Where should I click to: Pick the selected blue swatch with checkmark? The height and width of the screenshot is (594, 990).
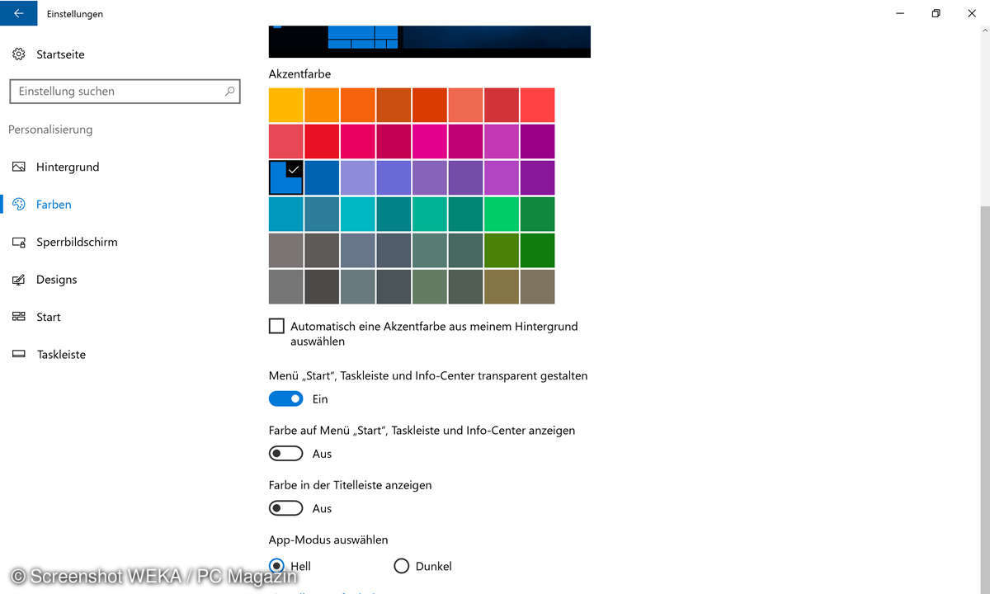point(286,177)
